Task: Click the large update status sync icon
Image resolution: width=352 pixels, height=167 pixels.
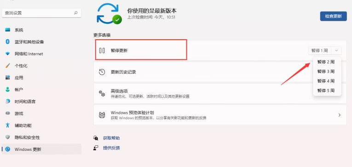Action: coord(109,13)
